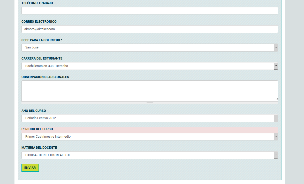Click the textarea corner resize handle
The width and height of the screenshot is (304, 184).
pyautogui.click(x=276, y=99)
